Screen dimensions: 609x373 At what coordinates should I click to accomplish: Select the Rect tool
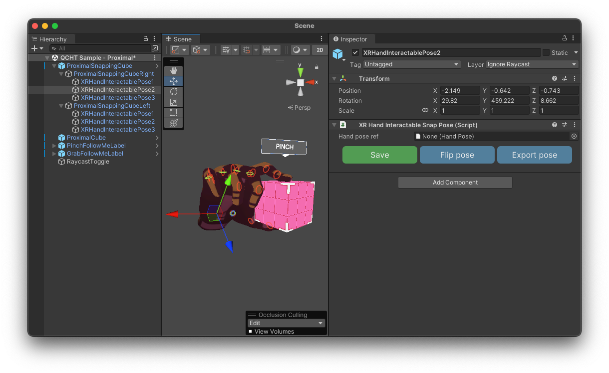tap(174, 113)
